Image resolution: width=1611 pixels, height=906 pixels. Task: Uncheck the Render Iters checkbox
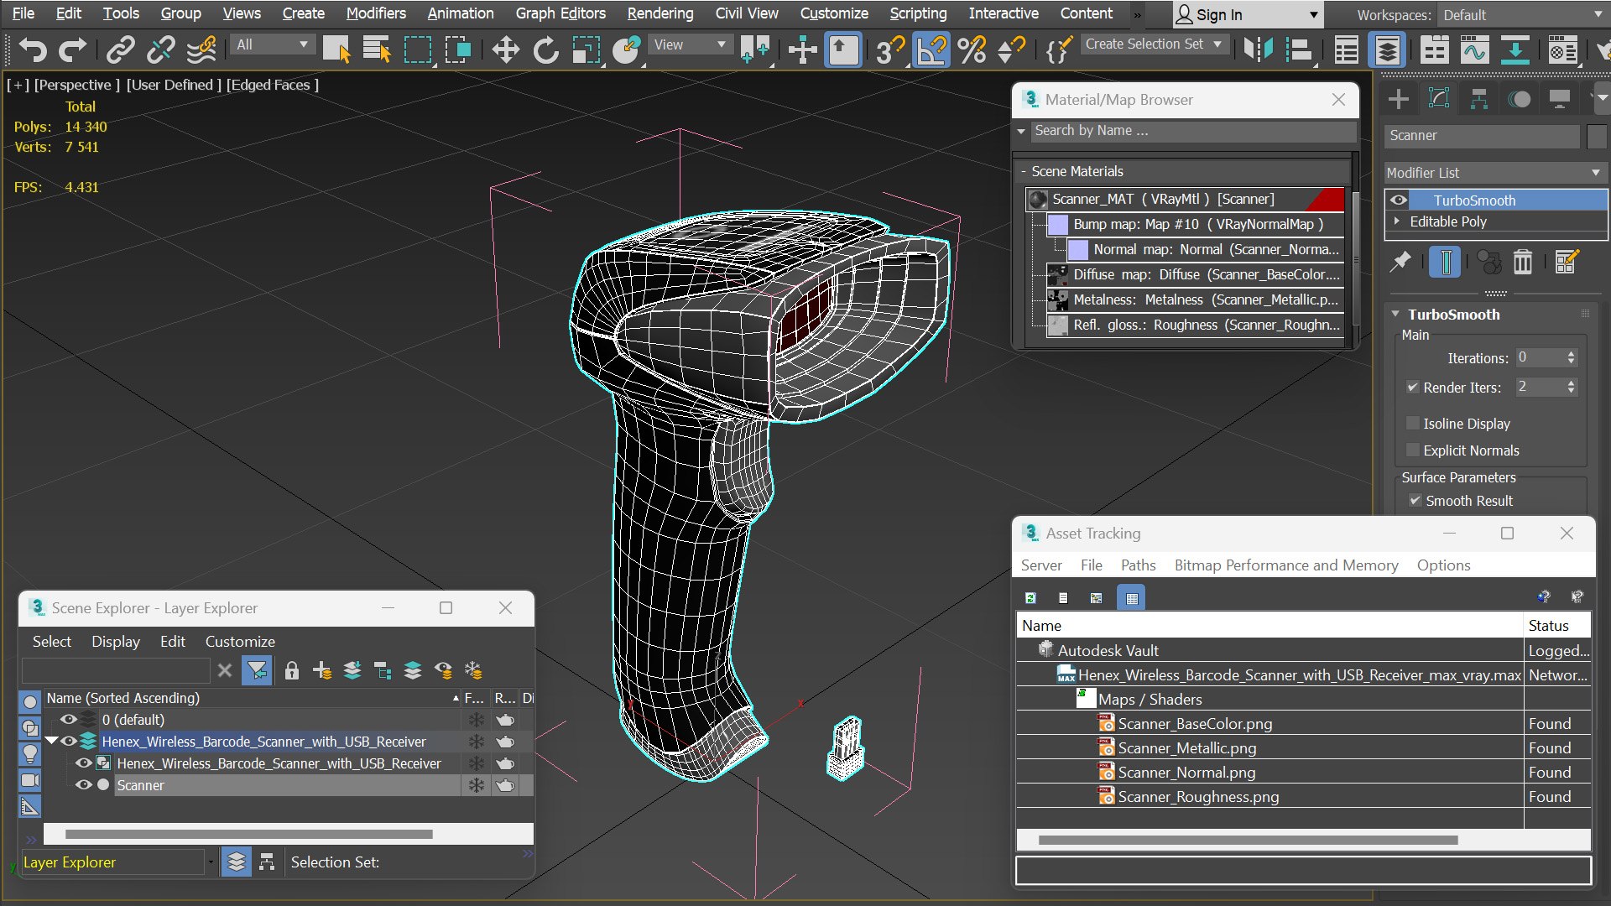1413,388
